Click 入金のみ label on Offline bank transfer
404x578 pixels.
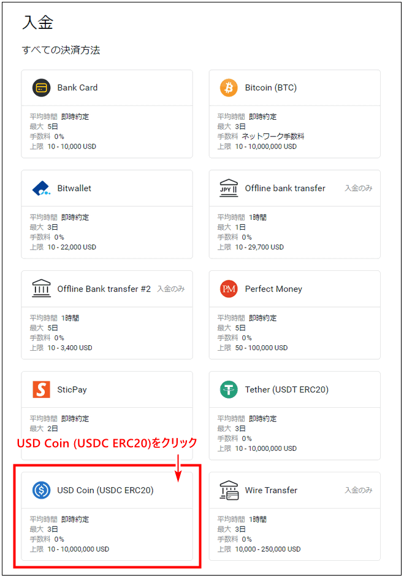click(359, 189)
